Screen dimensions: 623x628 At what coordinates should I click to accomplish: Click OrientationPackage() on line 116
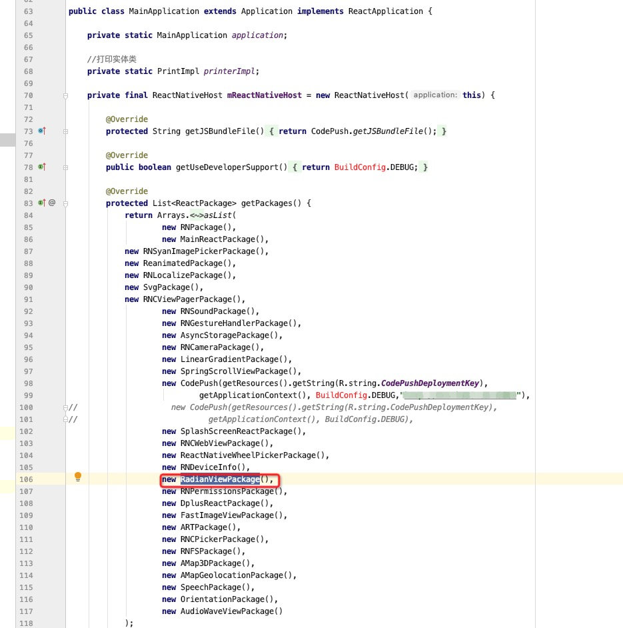[227, 599]
